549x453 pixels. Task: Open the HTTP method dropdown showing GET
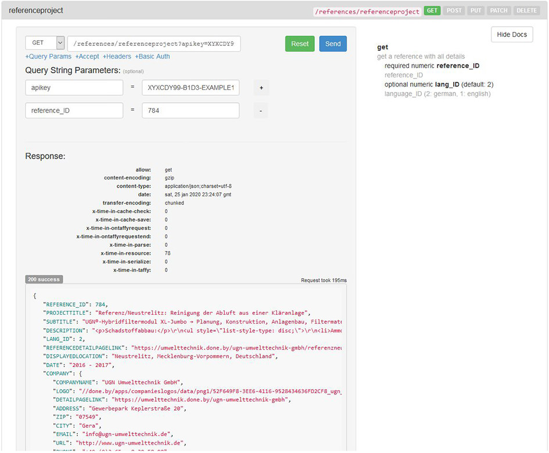click(45, 42)
